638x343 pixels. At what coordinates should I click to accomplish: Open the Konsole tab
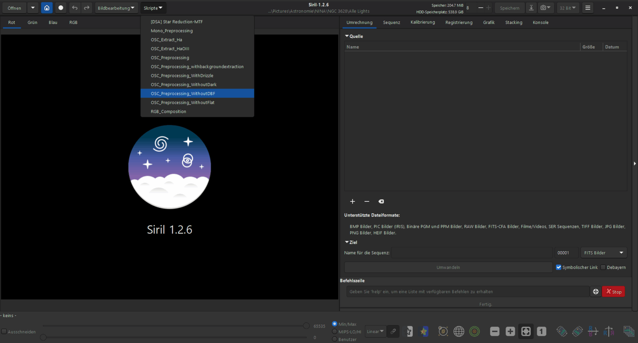coord(541,22)
